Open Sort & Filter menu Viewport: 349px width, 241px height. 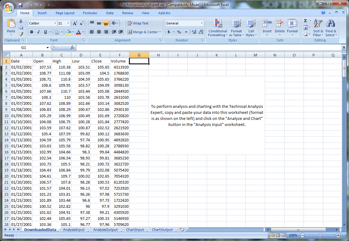318,28
